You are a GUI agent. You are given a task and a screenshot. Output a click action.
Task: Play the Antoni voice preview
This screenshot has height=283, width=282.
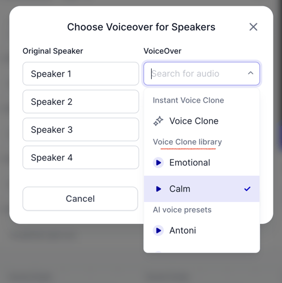[158, 230]
